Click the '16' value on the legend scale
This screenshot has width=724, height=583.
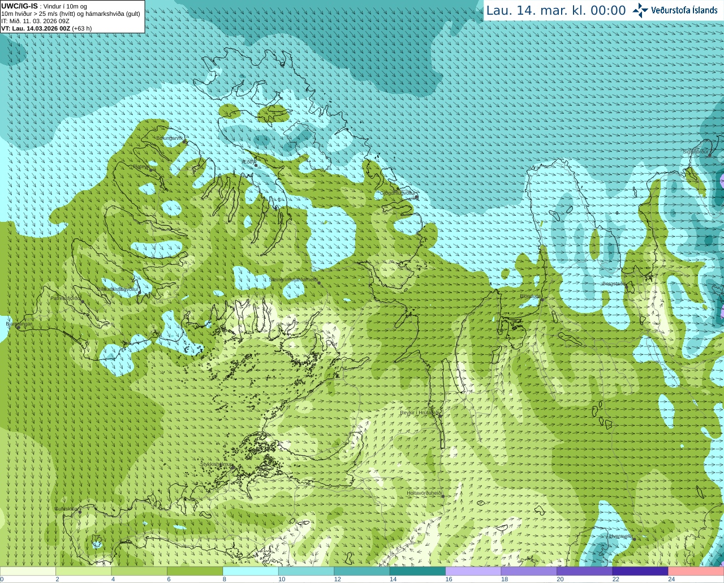(449, 579)
